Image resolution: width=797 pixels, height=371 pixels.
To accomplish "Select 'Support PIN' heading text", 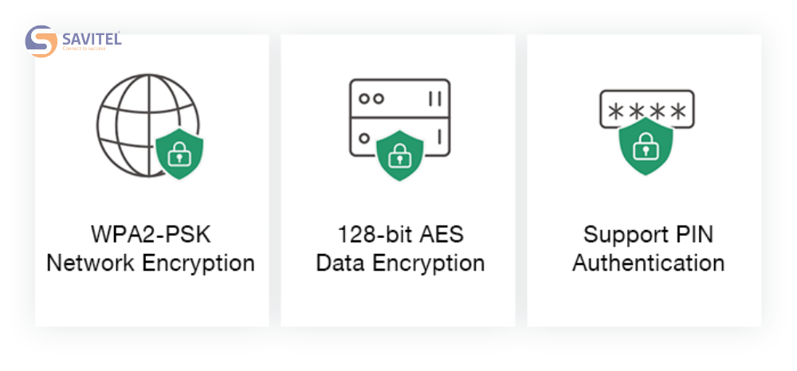I will click(648, 235).
